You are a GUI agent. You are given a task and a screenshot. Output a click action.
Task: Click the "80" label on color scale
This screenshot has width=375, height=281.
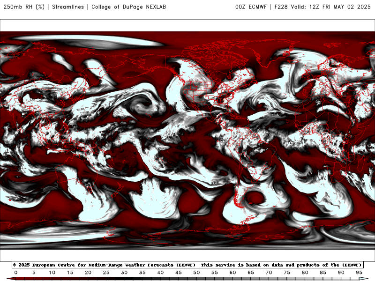coord(305,273)
